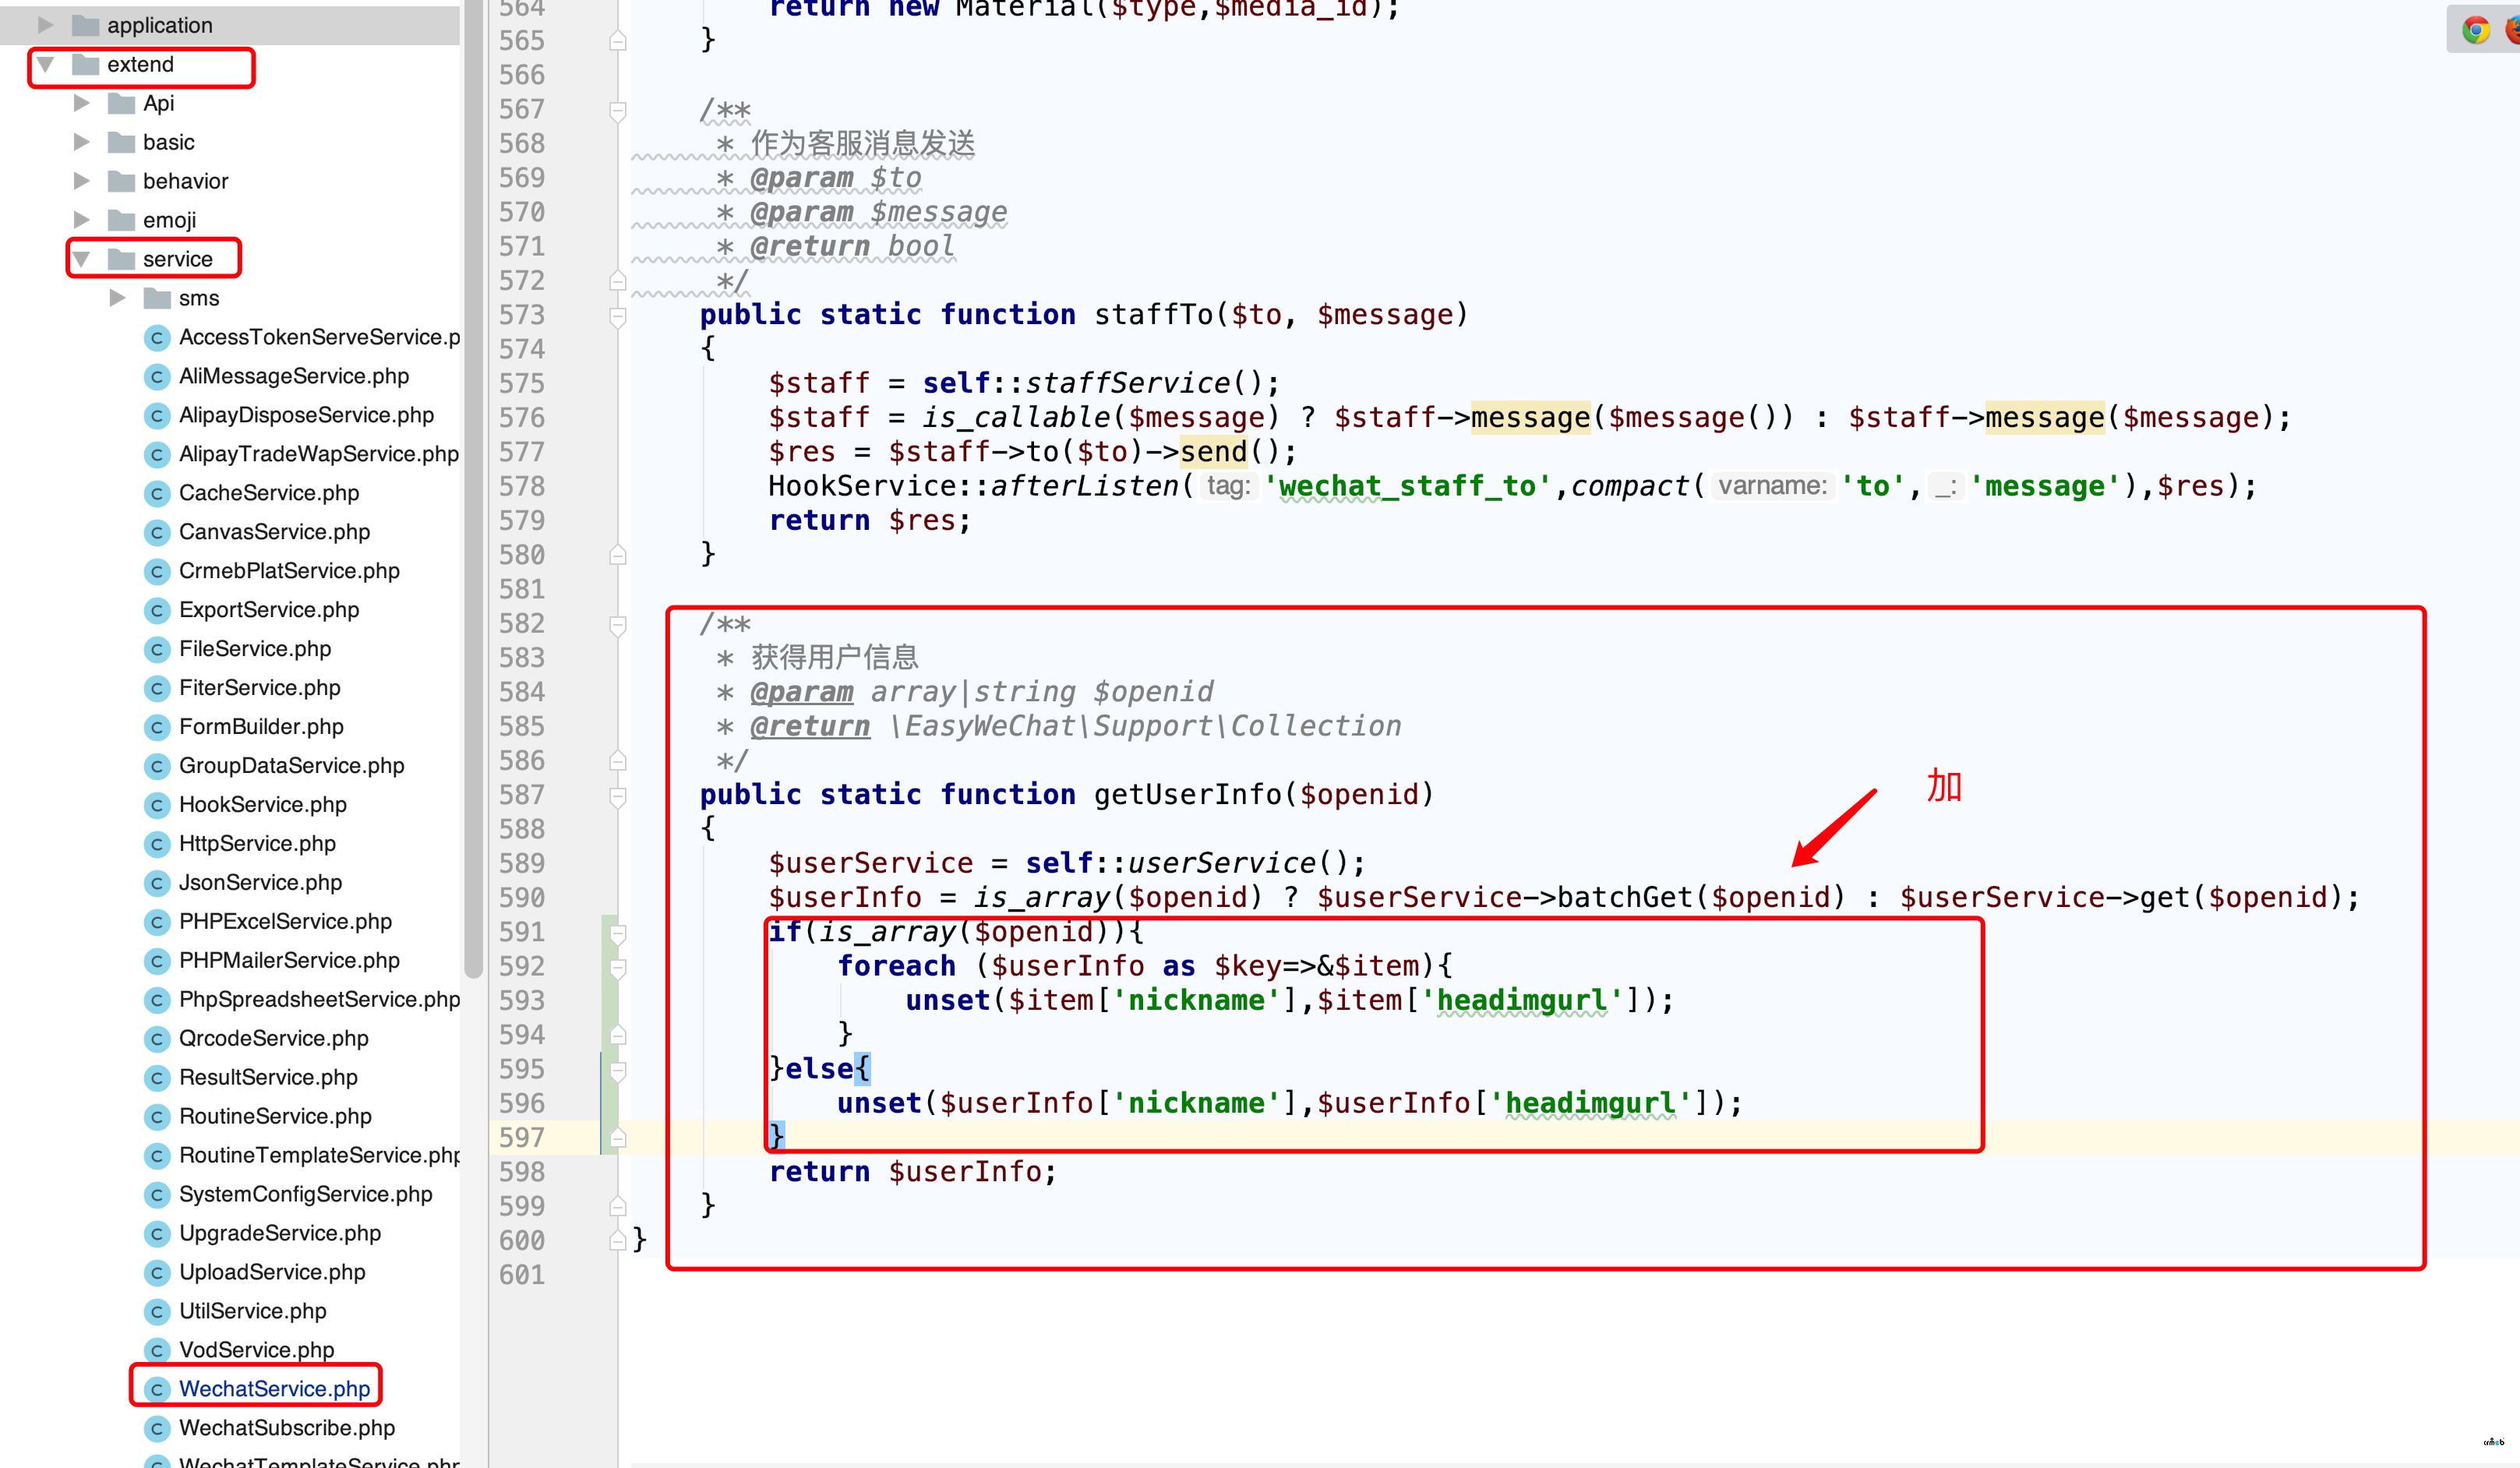Screen dimensions: 2520x1468
Task: Click the batchGet method call
Action: click(1624, 897)
